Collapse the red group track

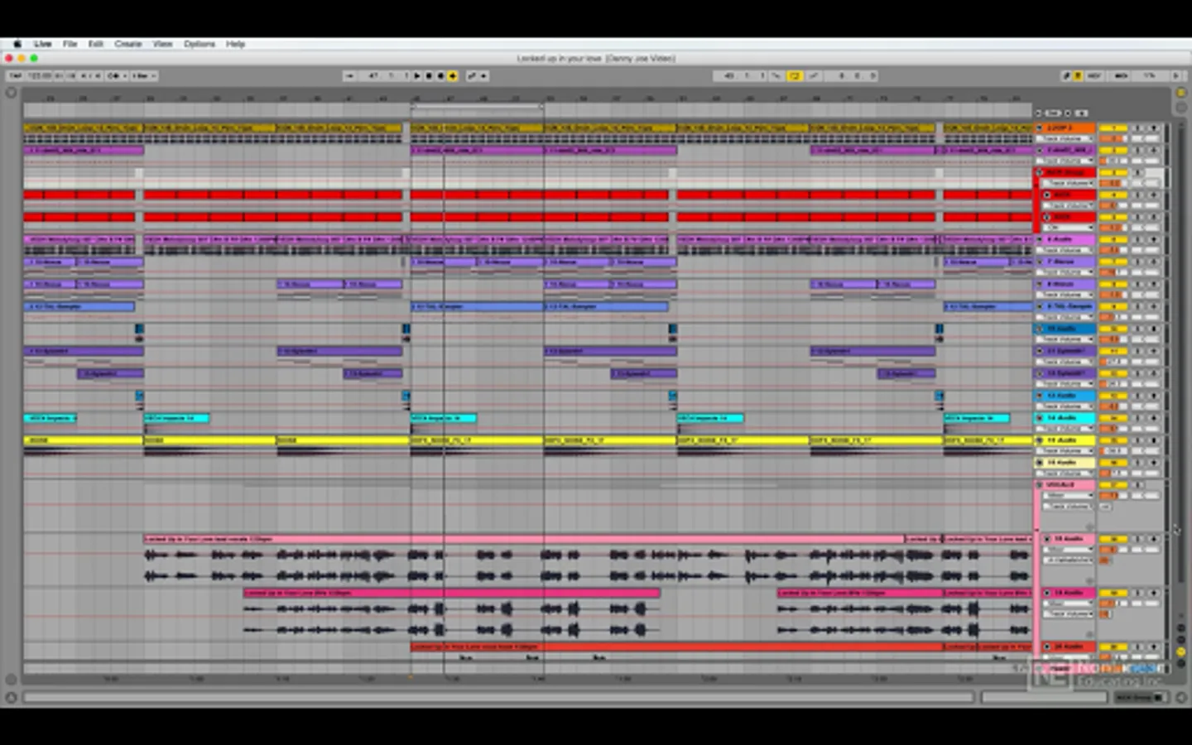click(1040, 173)
